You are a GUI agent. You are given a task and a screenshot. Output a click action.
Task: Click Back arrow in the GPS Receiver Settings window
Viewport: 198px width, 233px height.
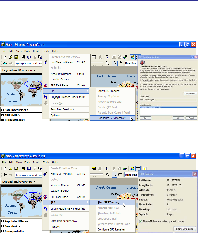5,63
